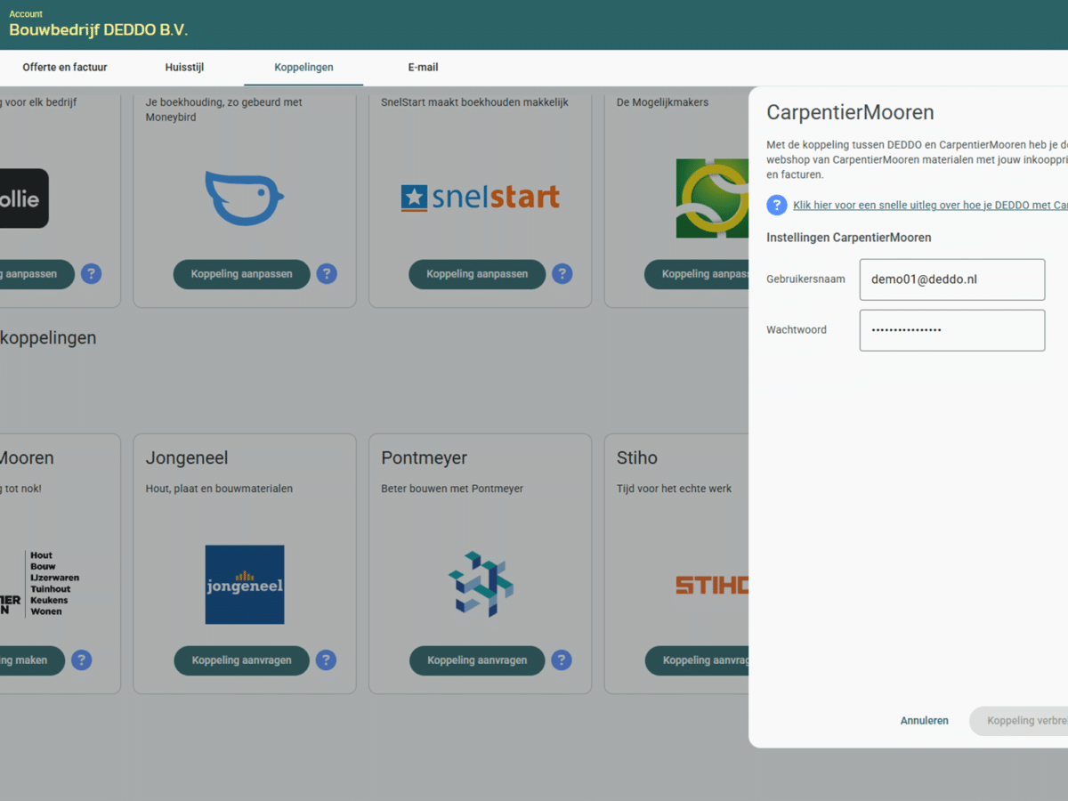Switch to the Huisstijl tab

(184, 68)
